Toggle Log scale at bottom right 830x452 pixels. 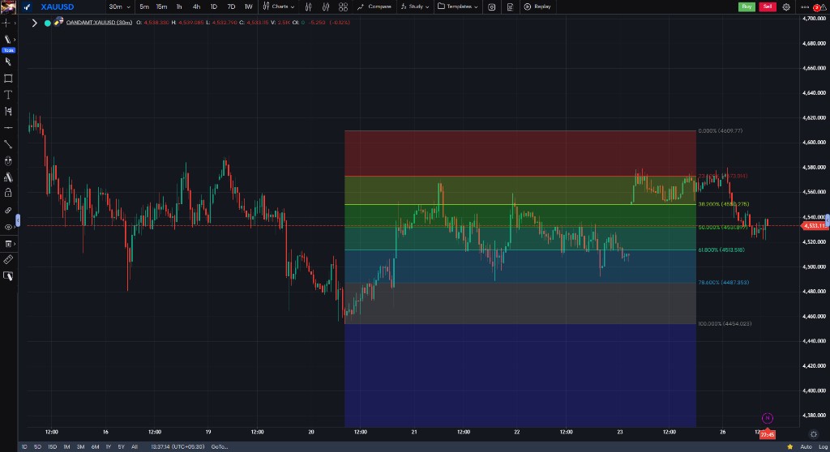coord(824,446)
